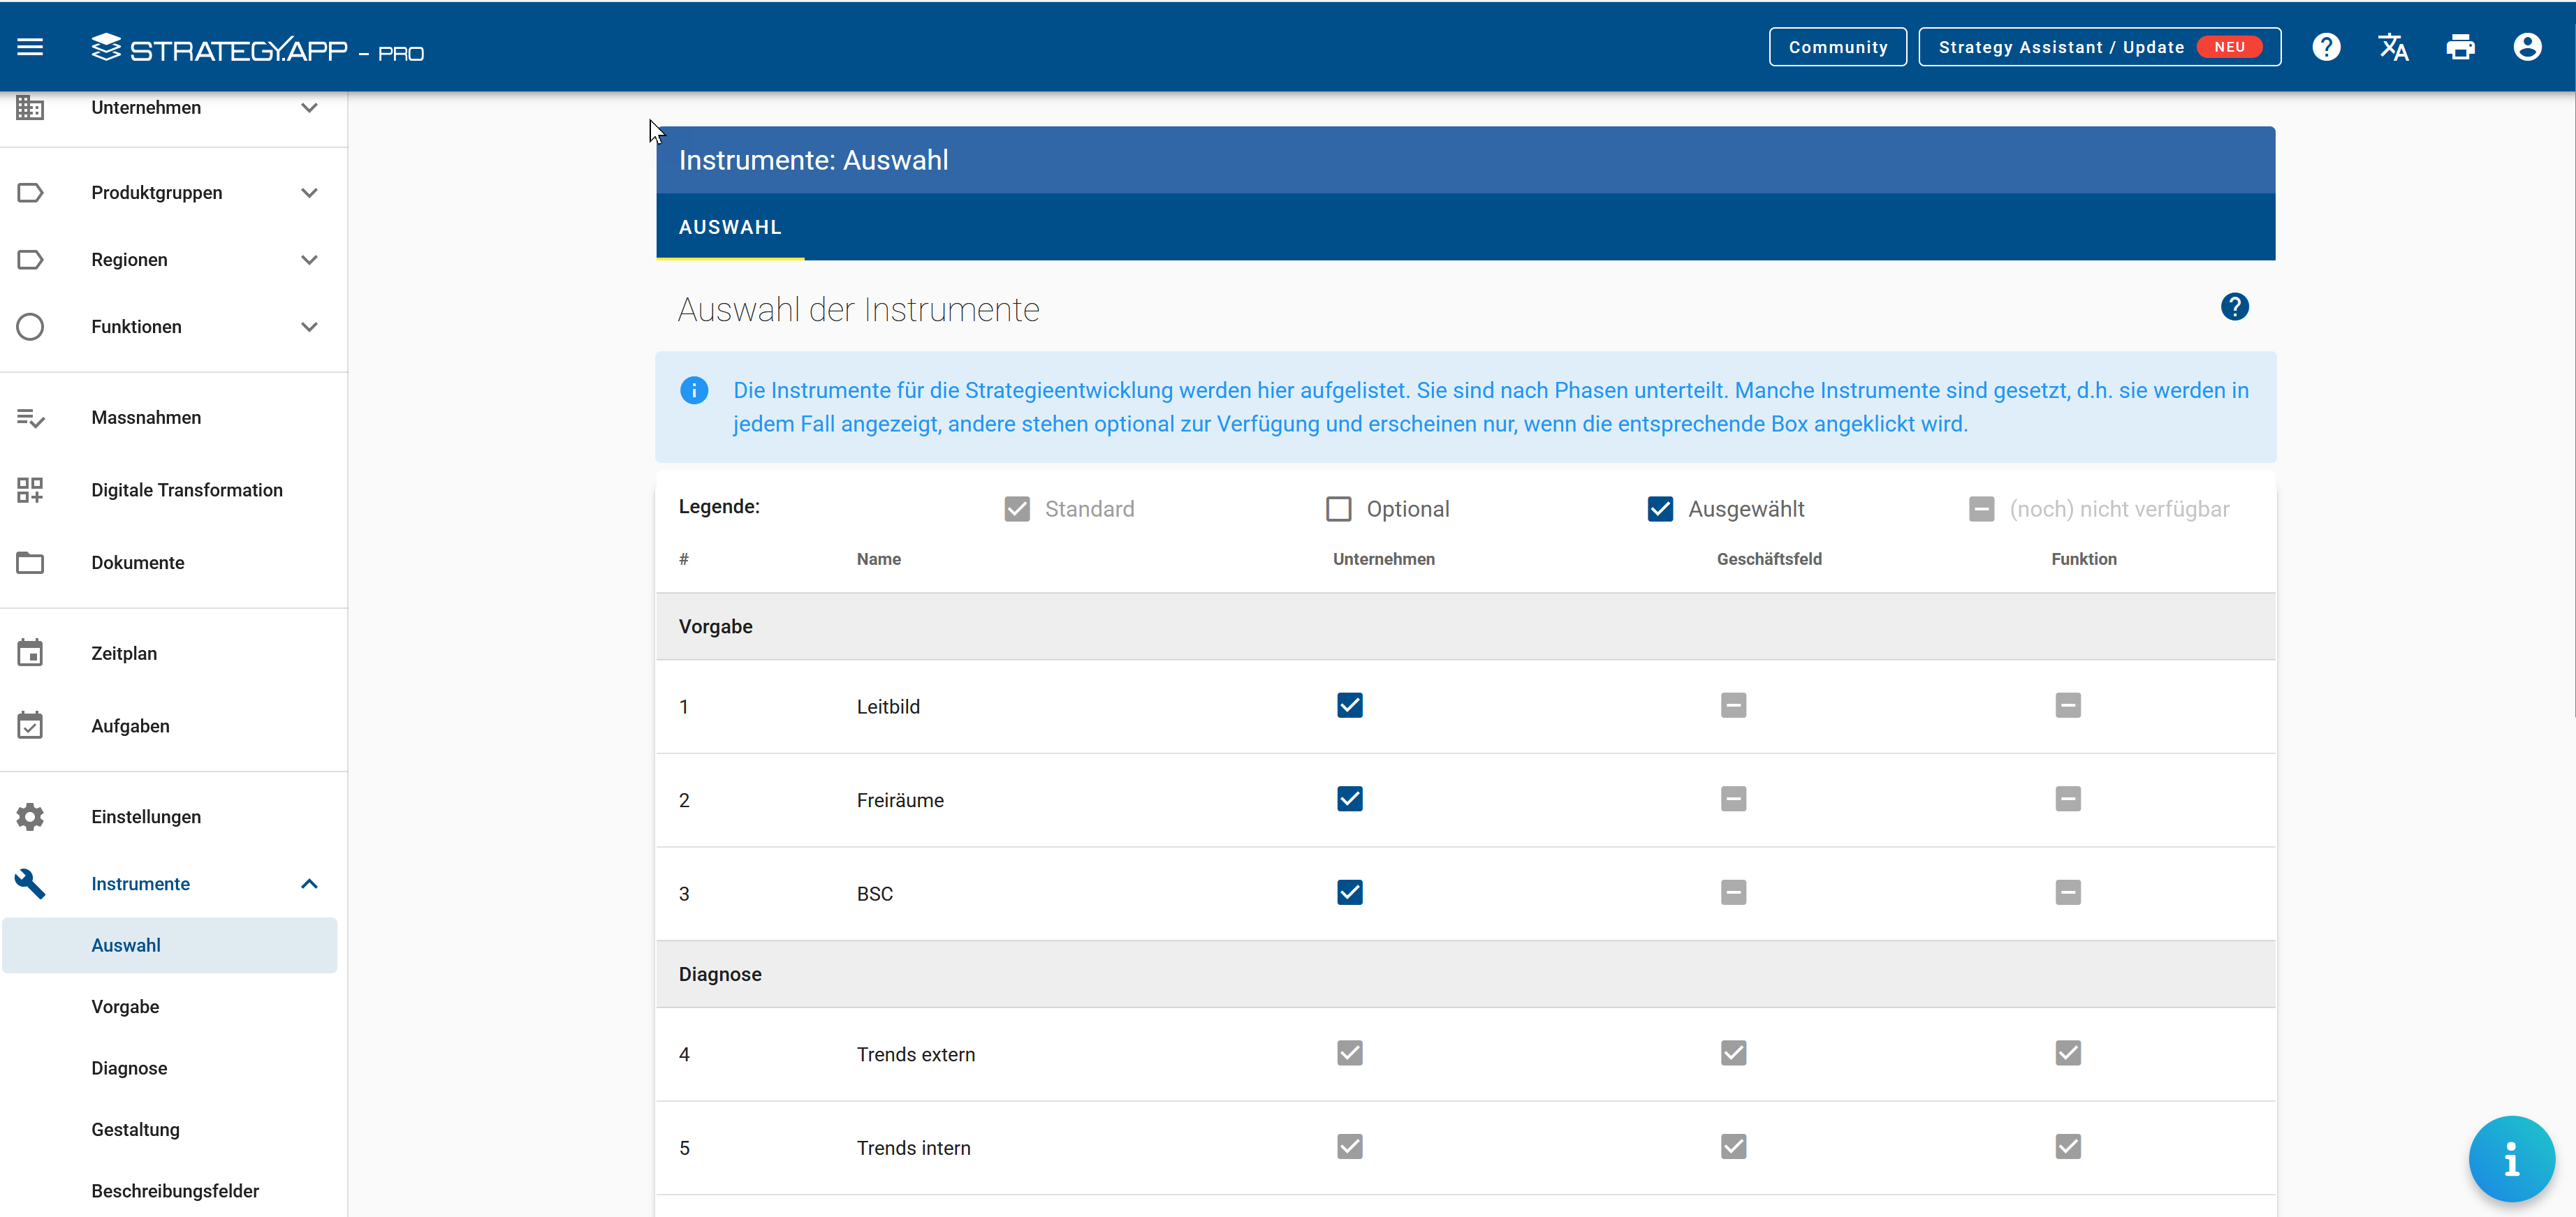This screenshot has width=2576, height=1217.
Task: Click the Leitbild row name
Action: (888, 706)
